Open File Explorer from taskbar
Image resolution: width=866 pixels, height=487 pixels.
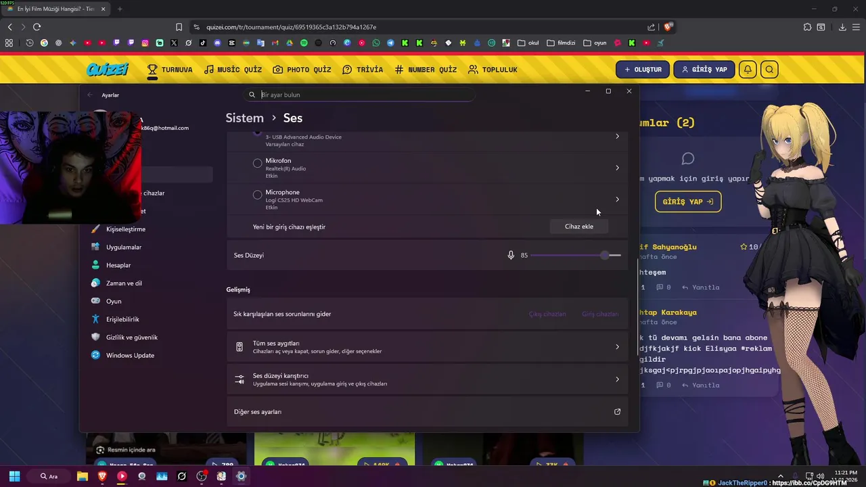point(82,476)
